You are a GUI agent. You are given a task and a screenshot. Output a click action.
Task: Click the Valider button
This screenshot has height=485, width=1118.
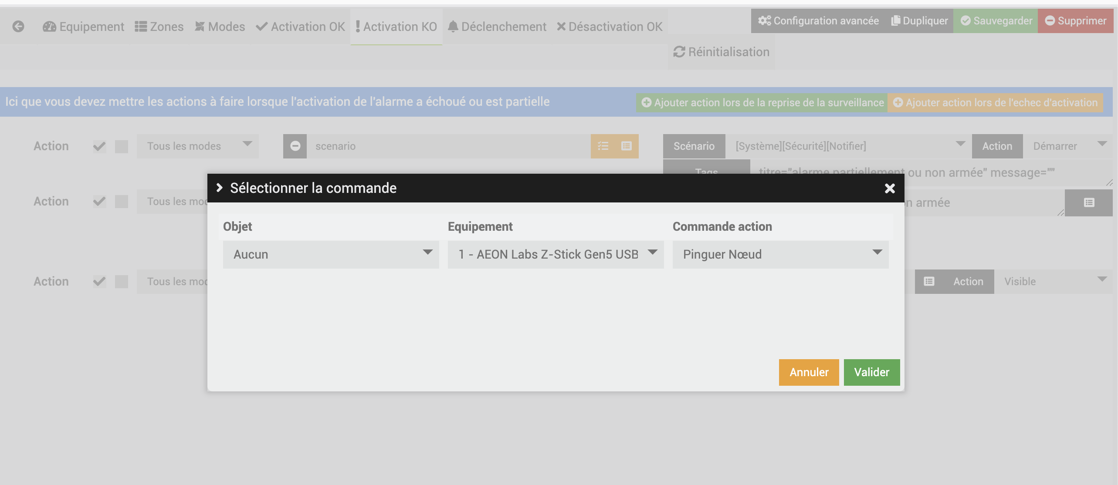[871, 372]
